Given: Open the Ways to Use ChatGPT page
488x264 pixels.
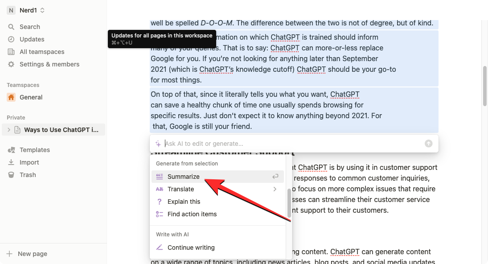Looking at the screenshot, I should (61, 130).
